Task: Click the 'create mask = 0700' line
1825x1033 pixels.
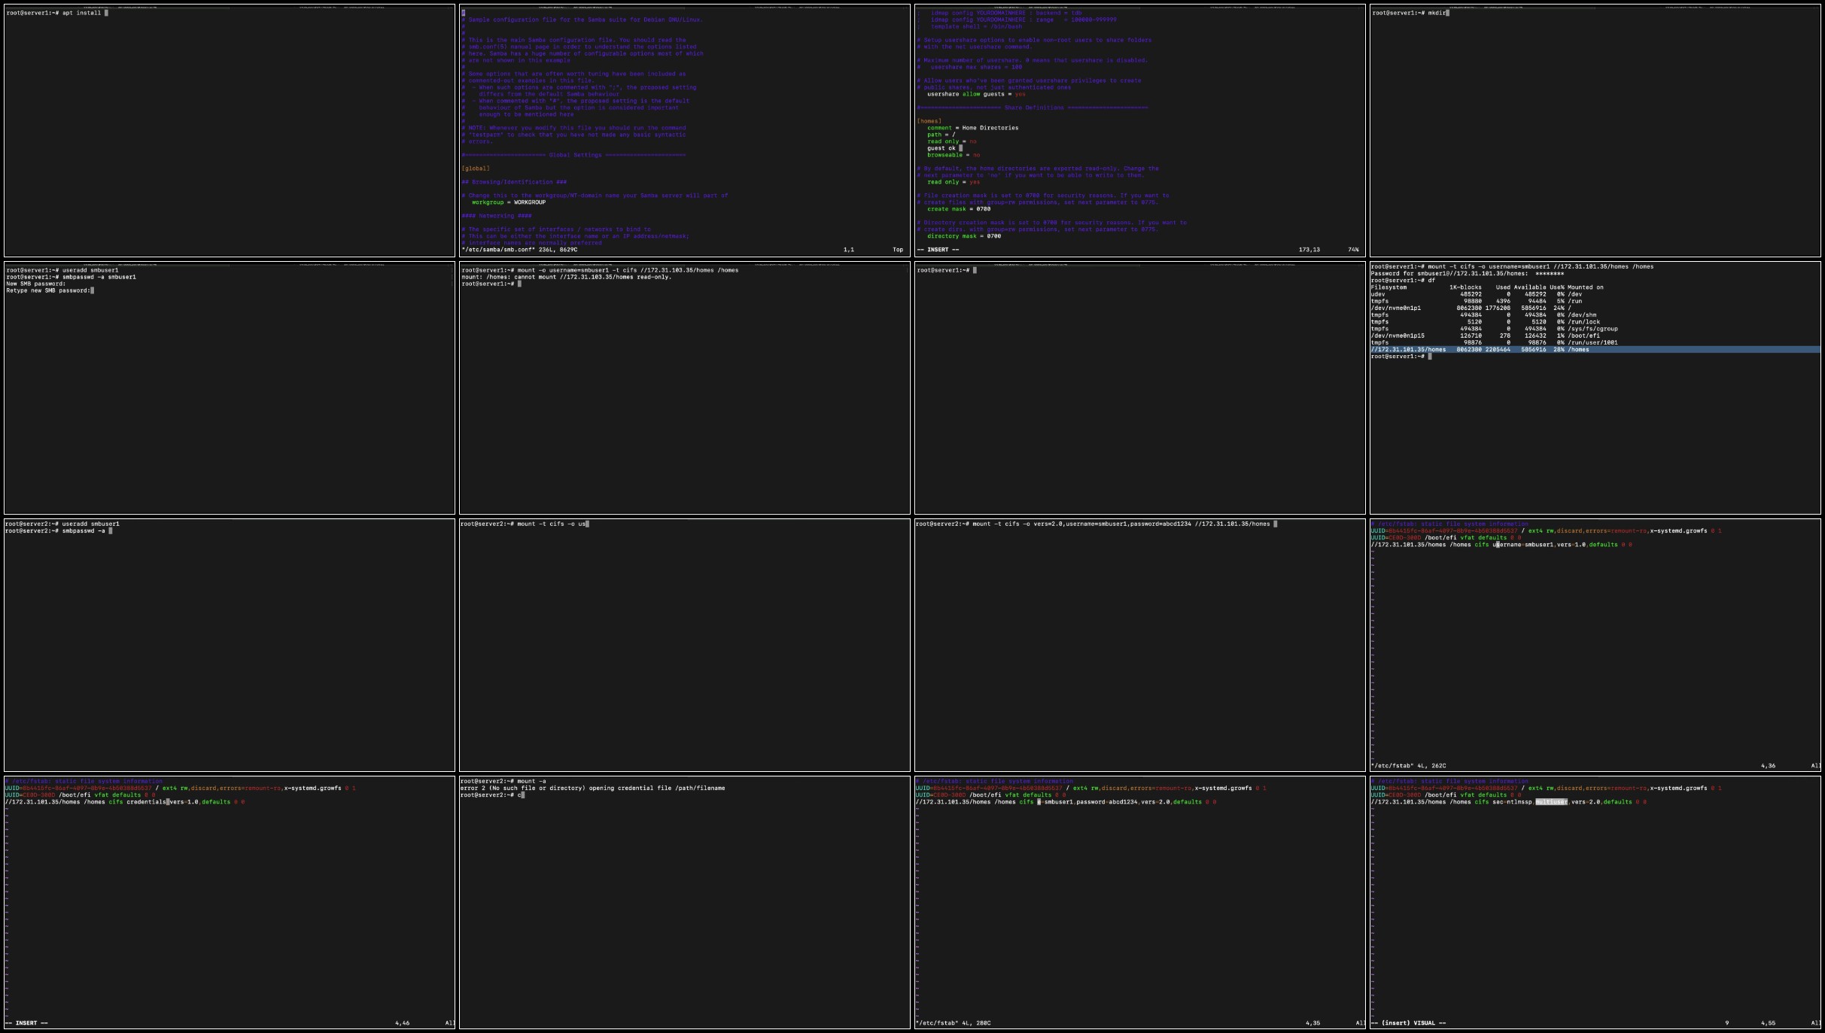Action: [959, 209]
